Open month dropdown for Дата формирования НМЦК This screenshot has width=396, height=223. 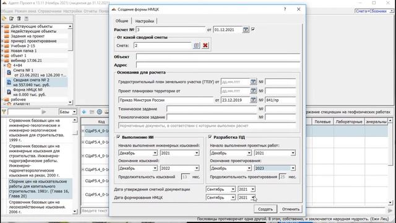pos(233,198)
